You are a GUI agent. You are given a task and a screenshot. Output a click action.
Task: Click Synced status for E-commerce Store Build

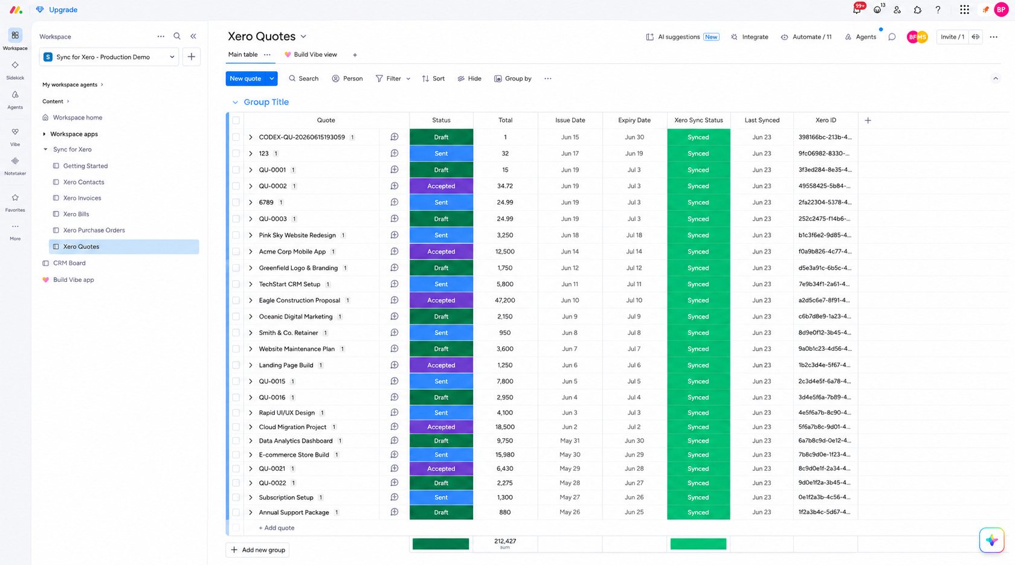tap(698, 455)
